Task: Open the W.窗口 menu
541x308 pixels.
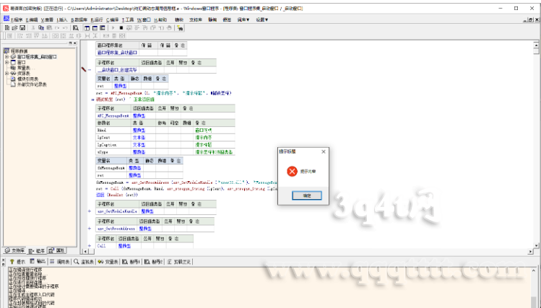Action: point(144,19)
